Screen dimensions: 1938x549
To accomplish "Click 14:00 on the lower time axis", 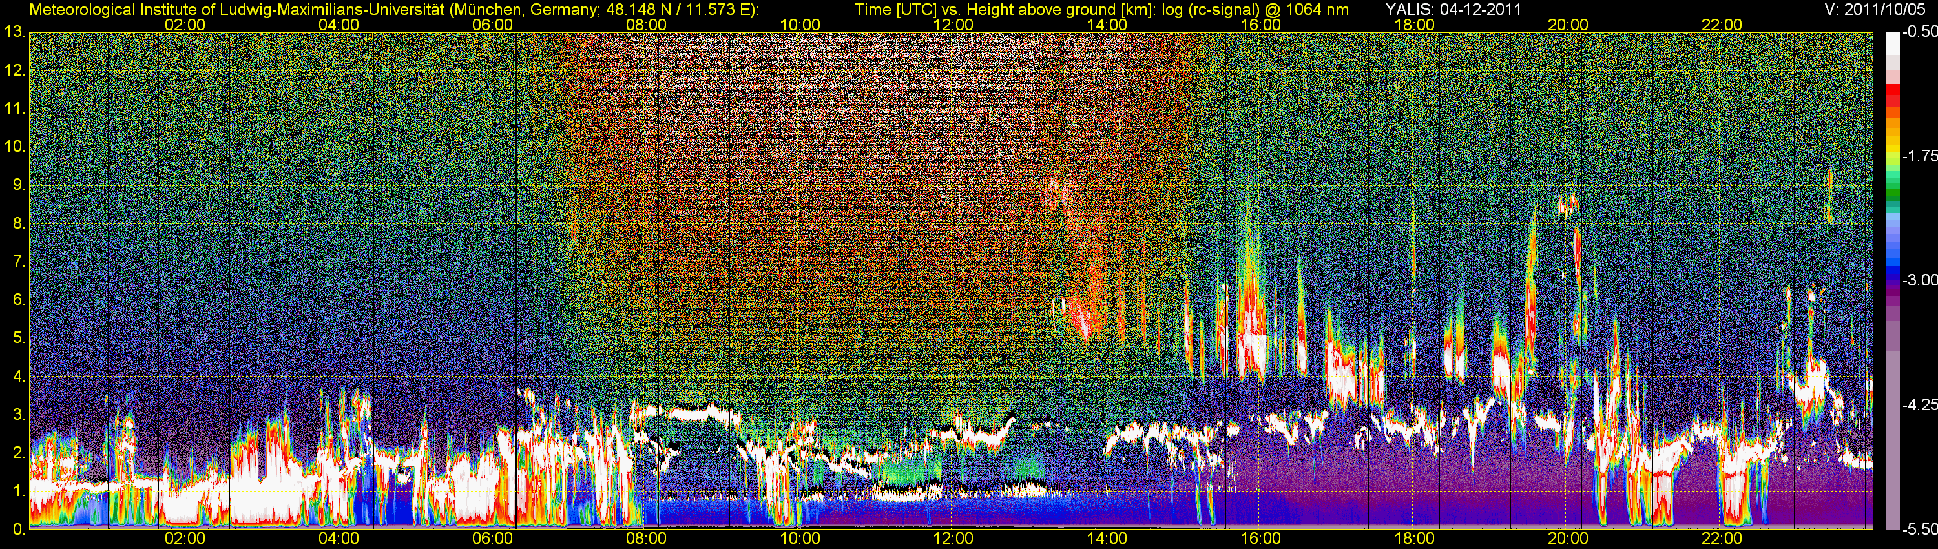I will [x=1107, y=539].
